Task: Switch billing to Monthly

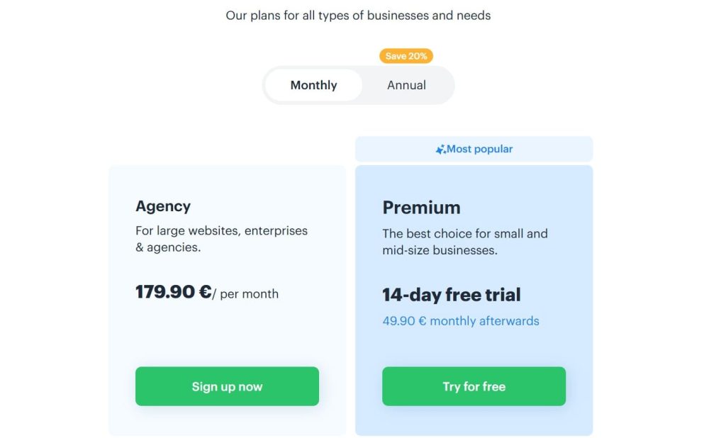Action: [313, 85]
